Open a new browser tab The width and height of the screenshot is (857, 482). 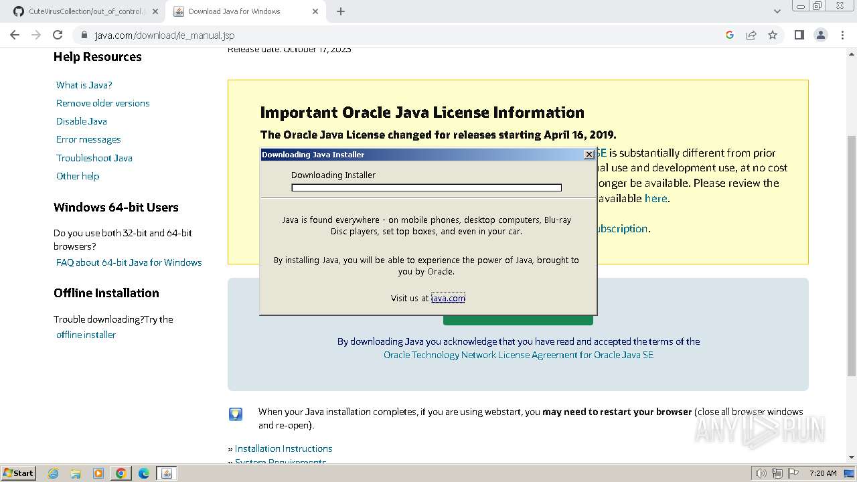coord(341,11)
